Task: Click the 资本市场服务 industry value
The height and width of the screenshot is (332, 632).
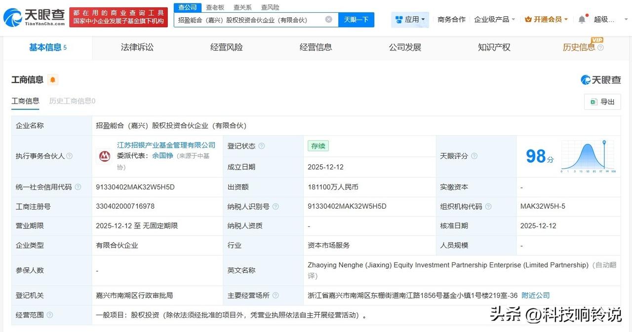Action: [x=328, y=245]
